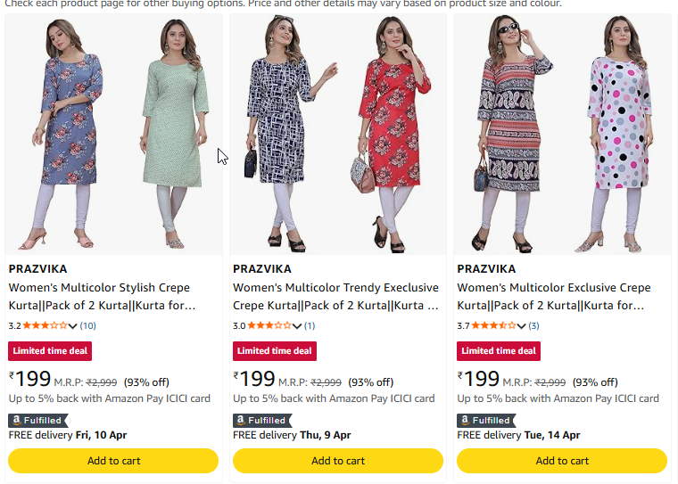Expand rating dropdown for first kurta
This screenshot has width=678, height=484.
[73, 326]
